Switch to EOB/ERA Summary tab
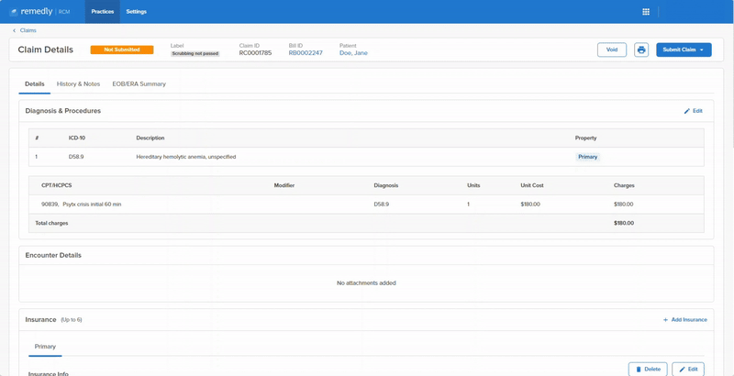This screenshot has height=376, width=734. pos(139,84)
